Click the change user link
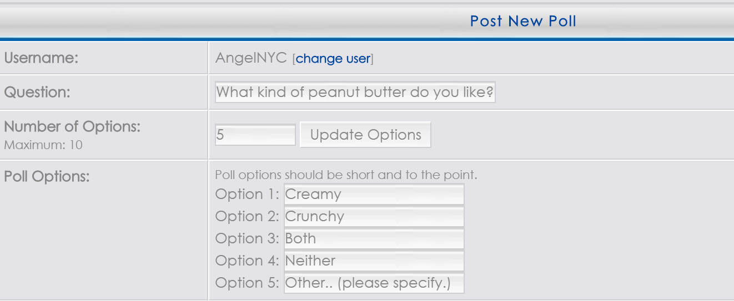The height and width of the screenshot is (301, 734). [x=333, y=58]
